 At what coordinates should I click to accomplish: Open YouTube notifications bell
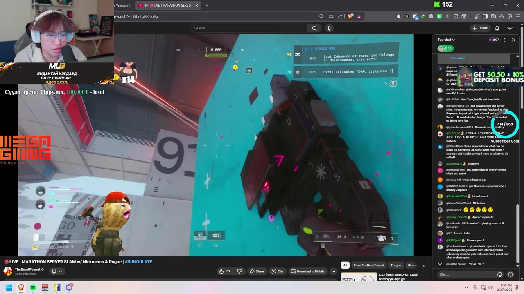pos(497,28)
